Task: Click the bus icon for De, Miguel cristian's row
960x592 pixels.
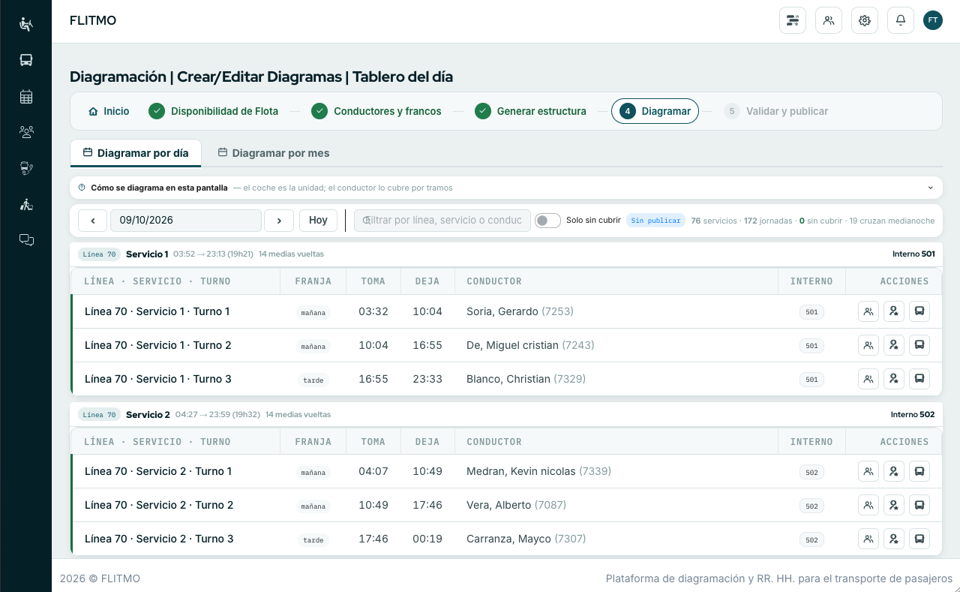Action: point(919,345)
